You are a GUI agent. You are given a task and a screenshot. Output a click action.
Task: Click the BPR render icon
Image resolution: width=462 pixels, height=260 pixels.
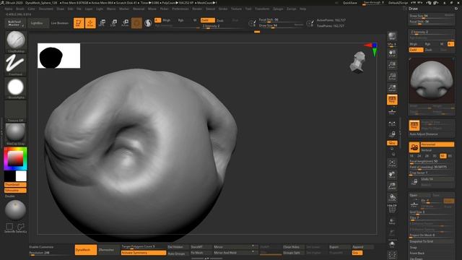[x=392, y=37]
